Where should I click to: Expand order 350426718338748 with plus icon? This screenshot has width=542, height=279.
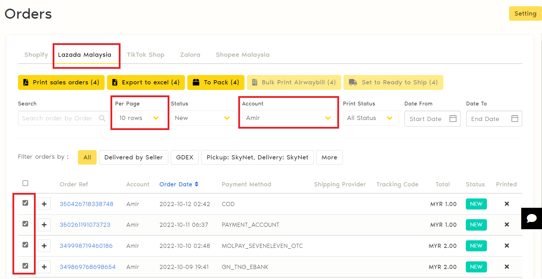pyautogui.click(x=44, y=204)
